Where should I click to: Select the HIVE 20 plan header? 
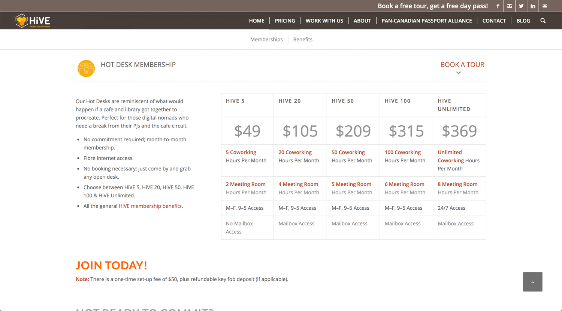(300, 105)
